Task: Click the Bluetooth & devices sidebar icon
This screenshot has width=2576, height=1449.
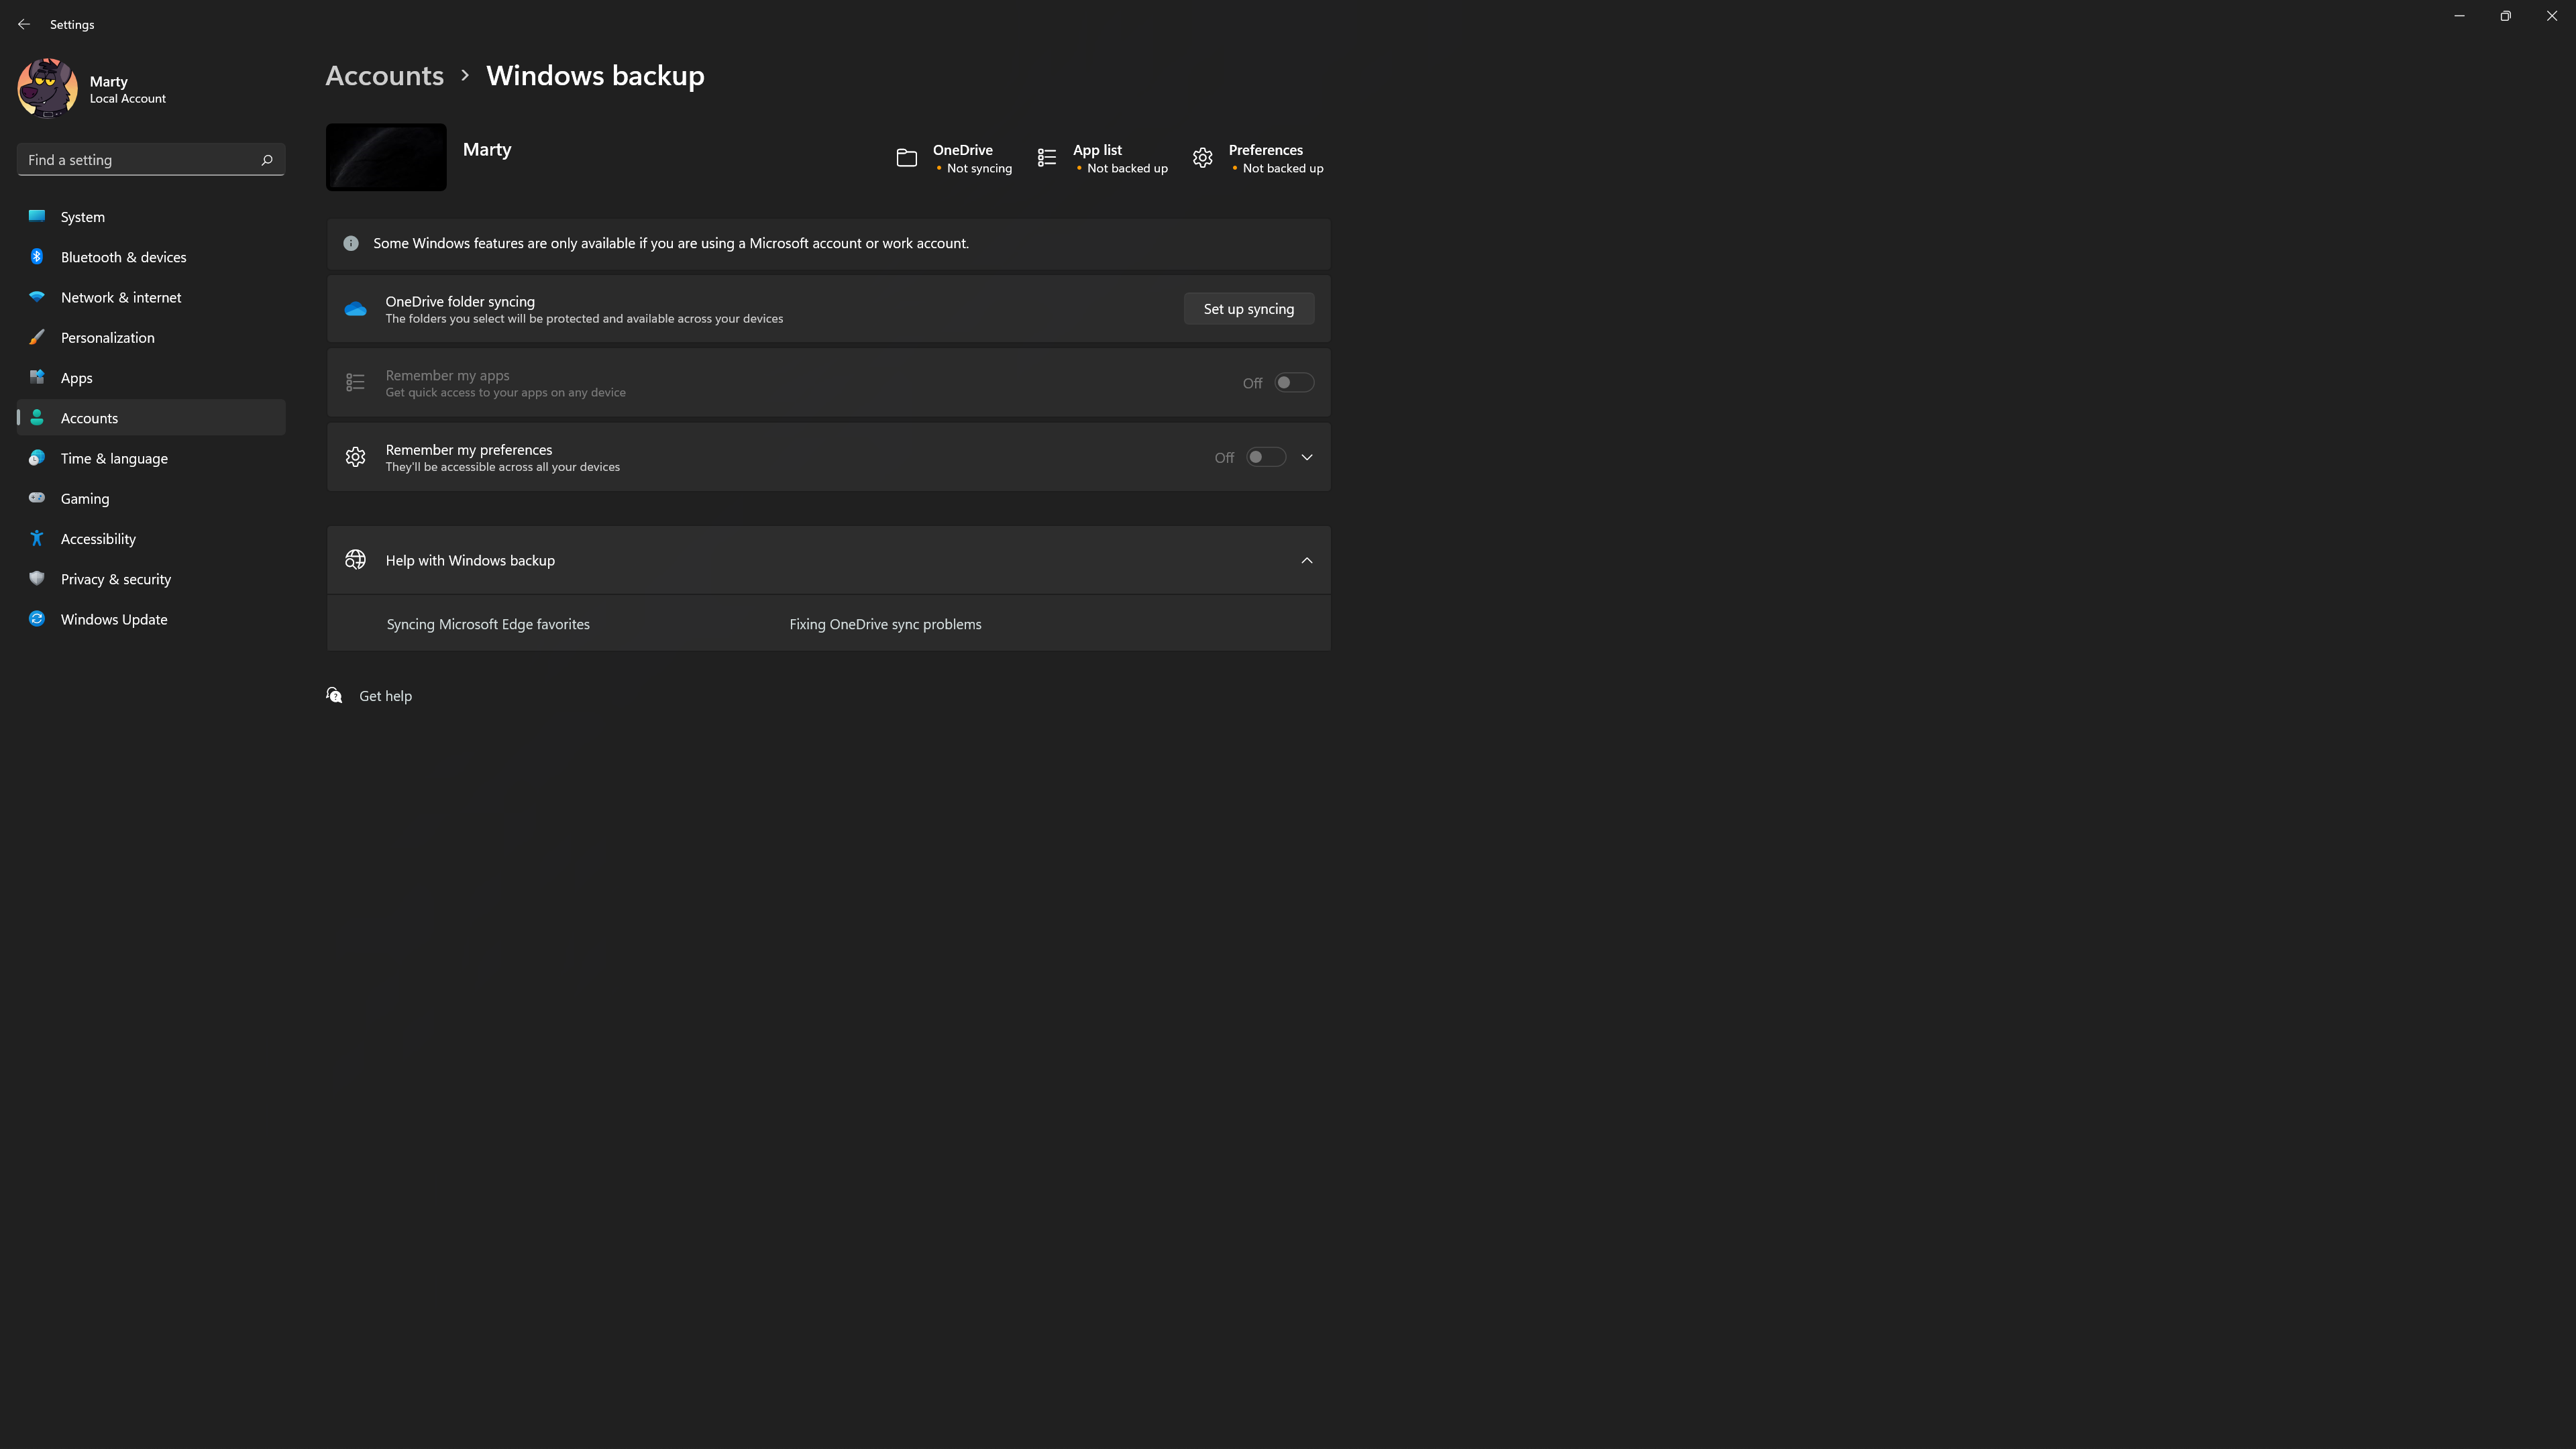Action: coord(37,257)
